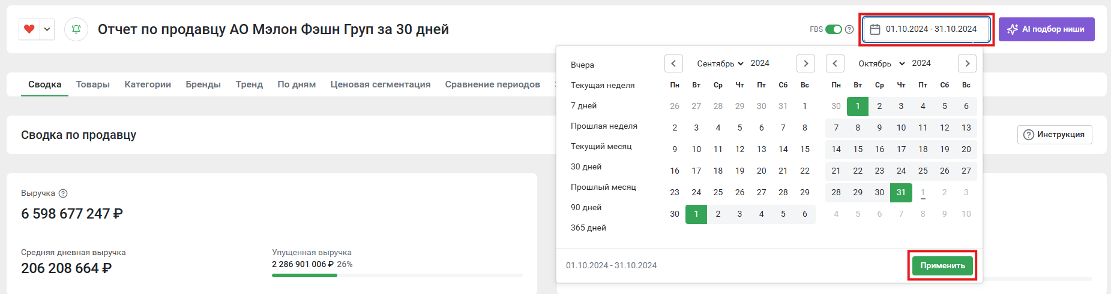The image size is (1111, 294).
Task: Select the Прошлая неделя preset
Action: point(604,126)
